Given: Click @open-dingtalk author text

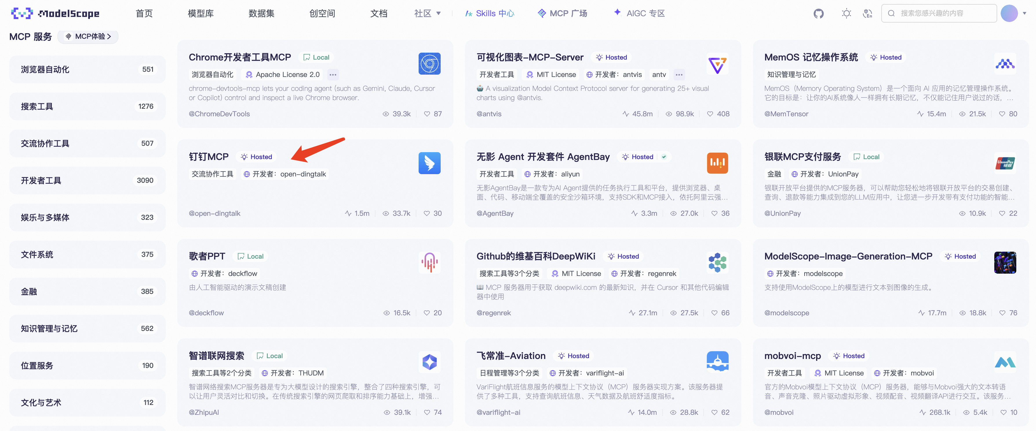Looking at the screenshot, I should coord(214,213).
